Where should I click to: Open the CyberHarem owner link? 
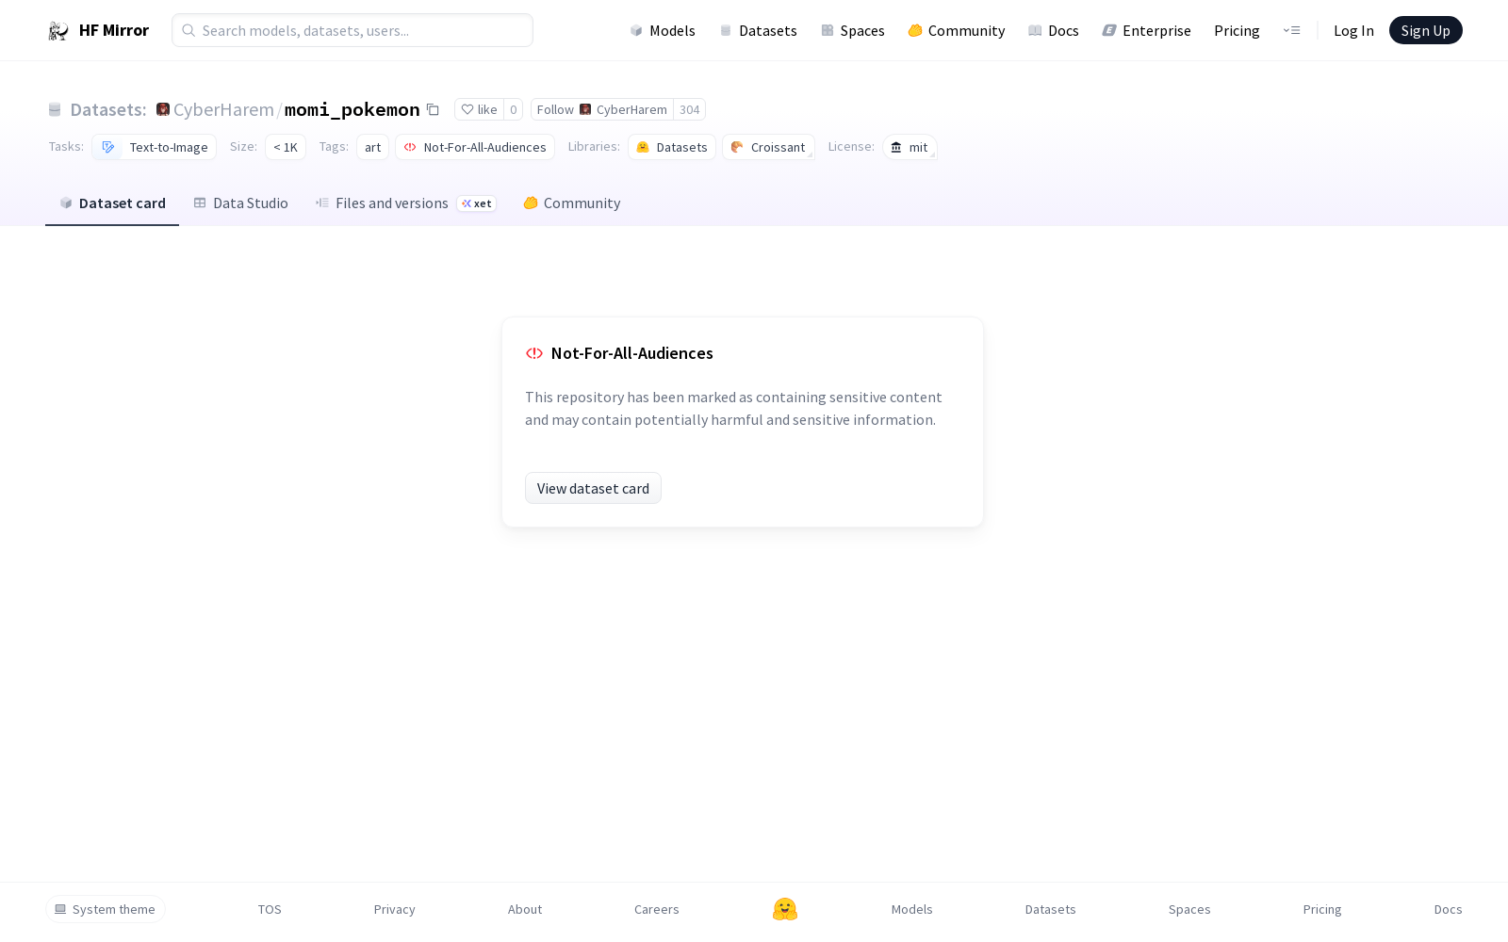pyautogui.click(x=223, y=109)
